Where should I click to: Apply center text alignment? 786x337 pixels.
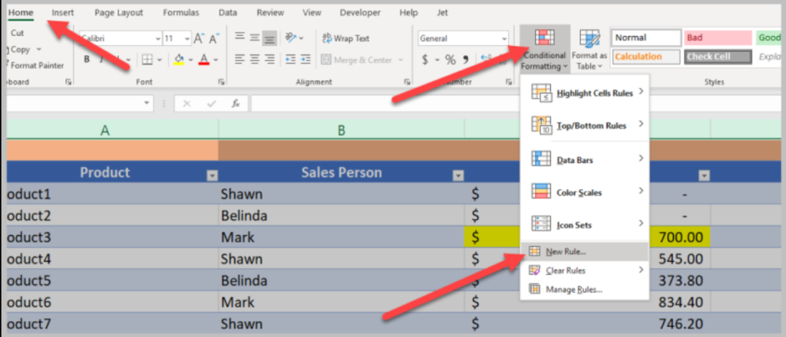coord(254,60)
